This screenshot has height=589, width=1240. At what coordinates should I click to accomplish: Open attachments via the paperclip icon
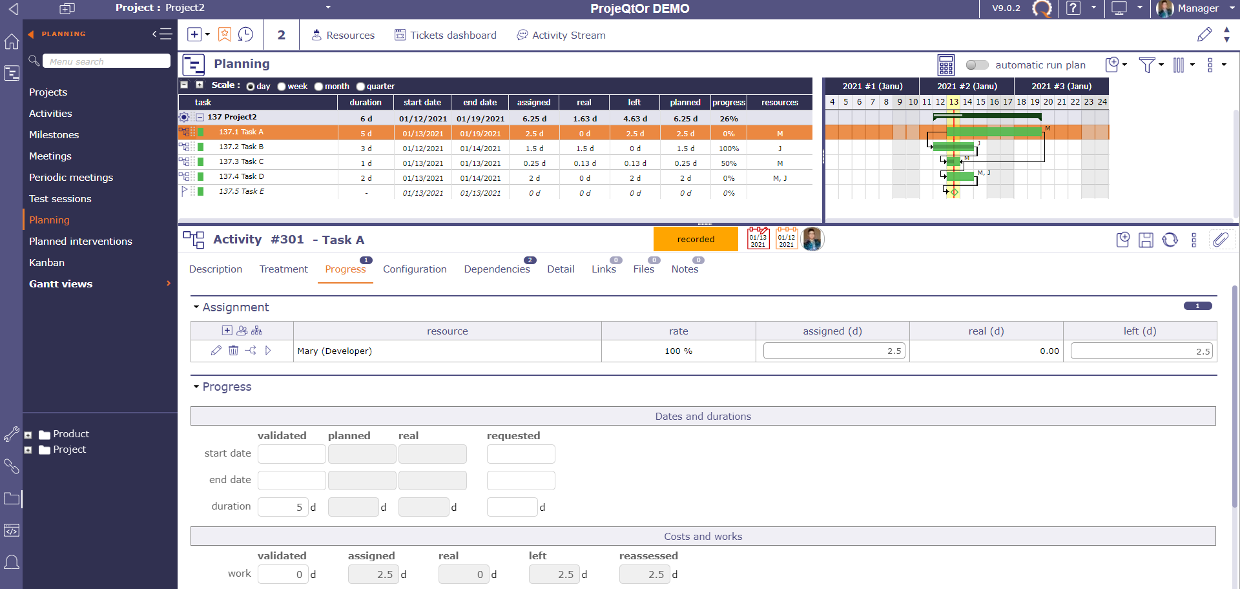[1220, 240]
